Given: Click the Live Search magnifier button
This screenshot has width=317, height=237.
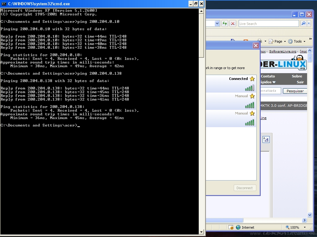Looking at the screenshot, I should pos(303,23).
